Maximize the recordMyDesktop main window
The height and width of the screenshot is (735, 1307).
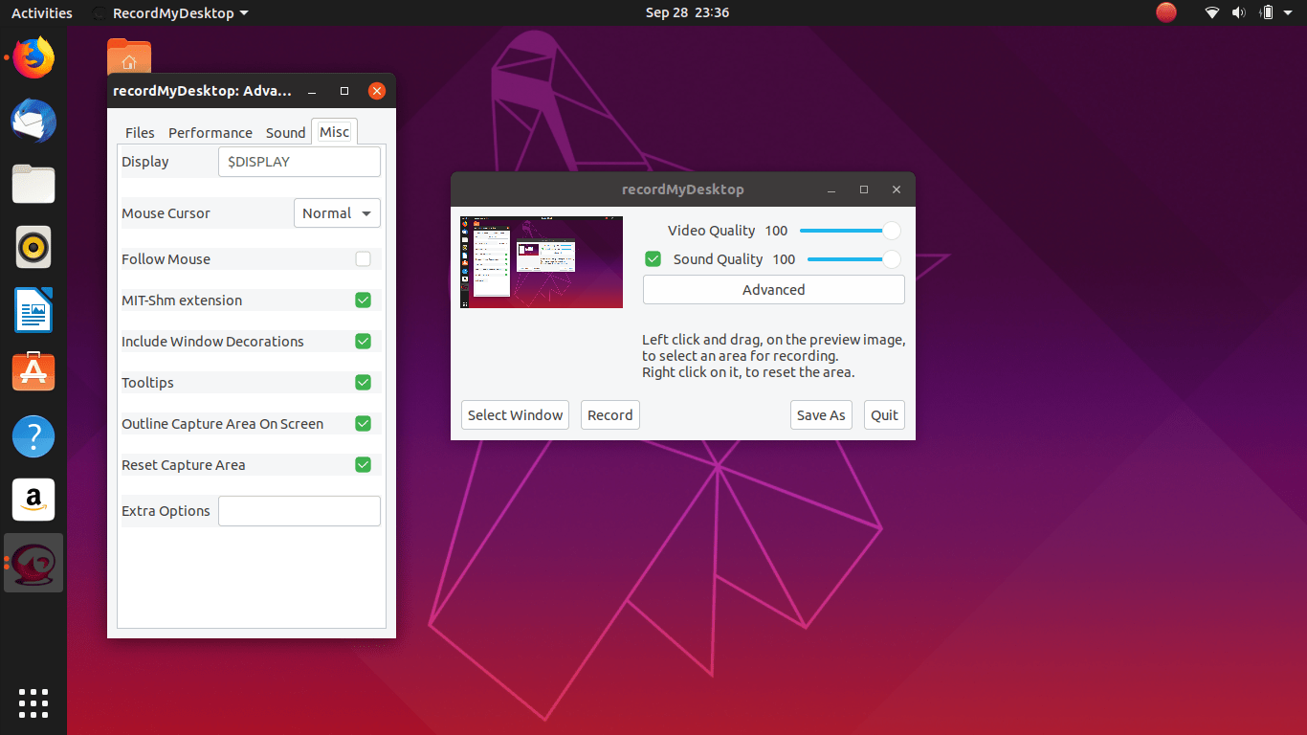pyautogui.click(x=864, y=189)
